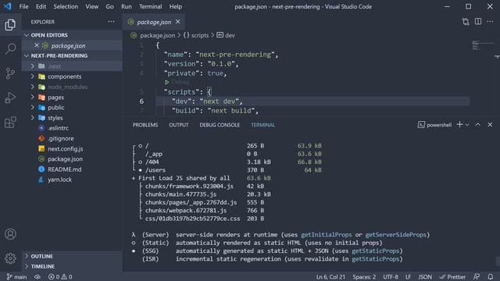Open the Edit menu
The image size is (500, 281).
(41, 7)
